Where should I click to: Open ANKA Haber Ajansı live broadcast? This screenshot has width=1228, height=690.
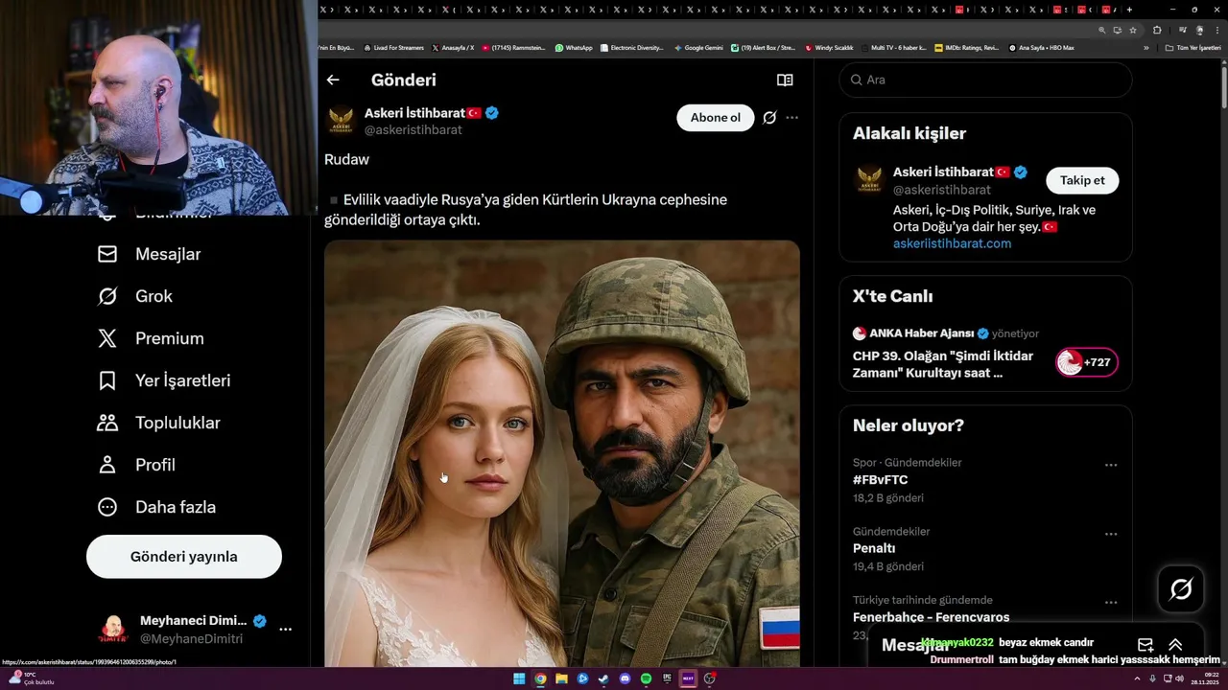tap(943, 364)
